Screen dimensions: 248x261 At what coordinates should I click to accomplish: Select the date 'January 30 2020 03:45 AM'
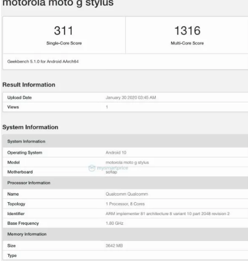[131, 97]
